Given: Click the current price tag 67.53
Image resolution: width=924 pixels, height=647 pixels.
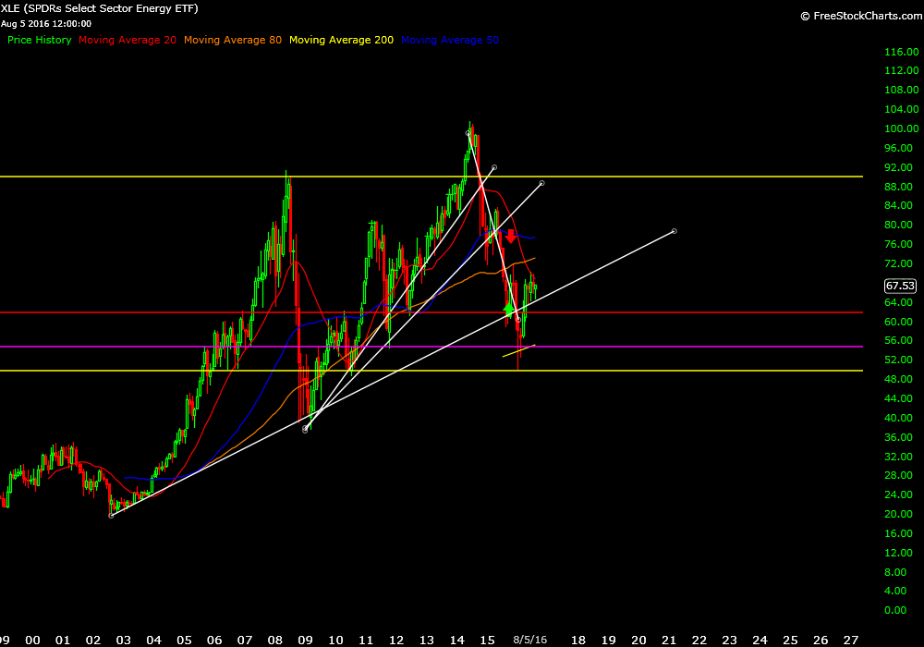Looking at the screenshot, I should point(899,287).
